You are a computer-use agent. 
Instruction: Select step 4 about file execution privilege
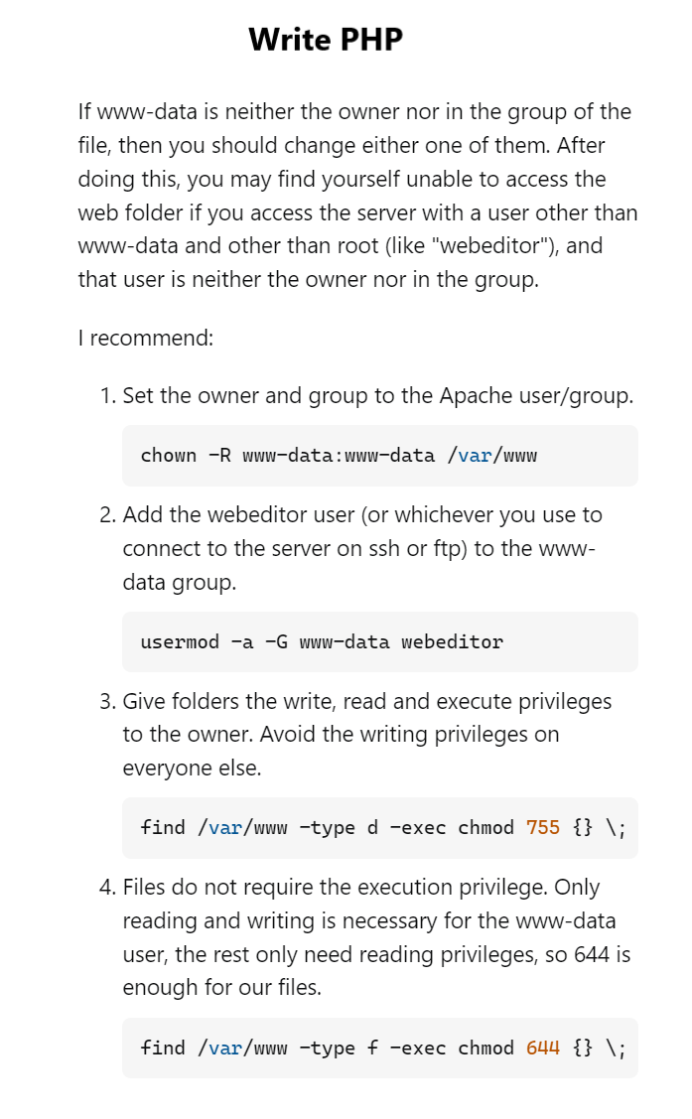(375, 937)
